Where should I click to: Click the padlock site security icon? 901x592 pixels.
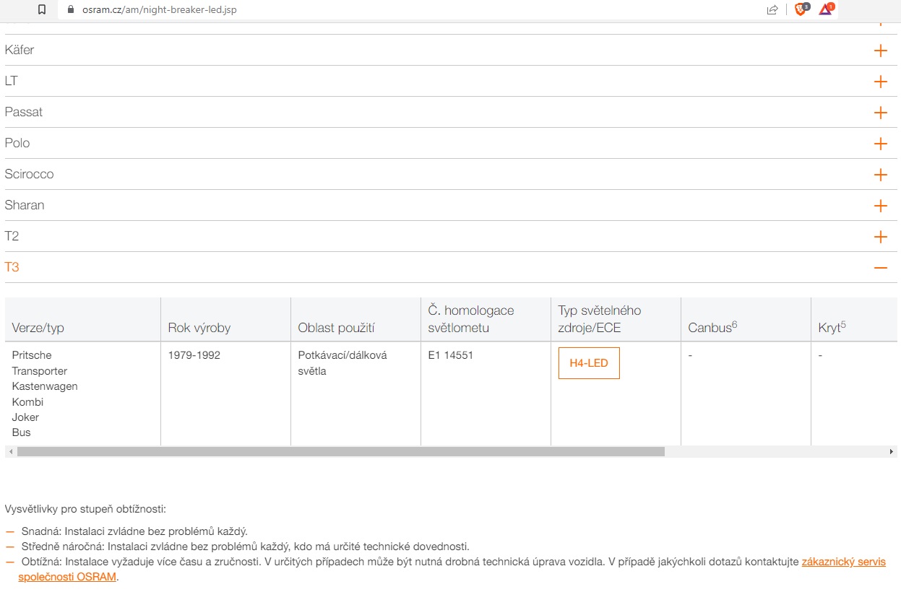click(71, 9)
